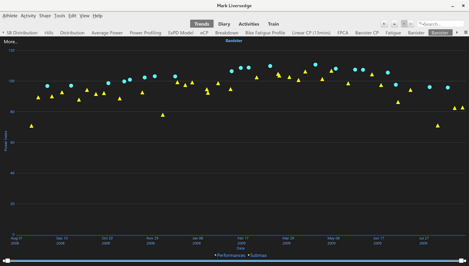
Task: Select the Hills tab
Action: (x=49, y=33)
